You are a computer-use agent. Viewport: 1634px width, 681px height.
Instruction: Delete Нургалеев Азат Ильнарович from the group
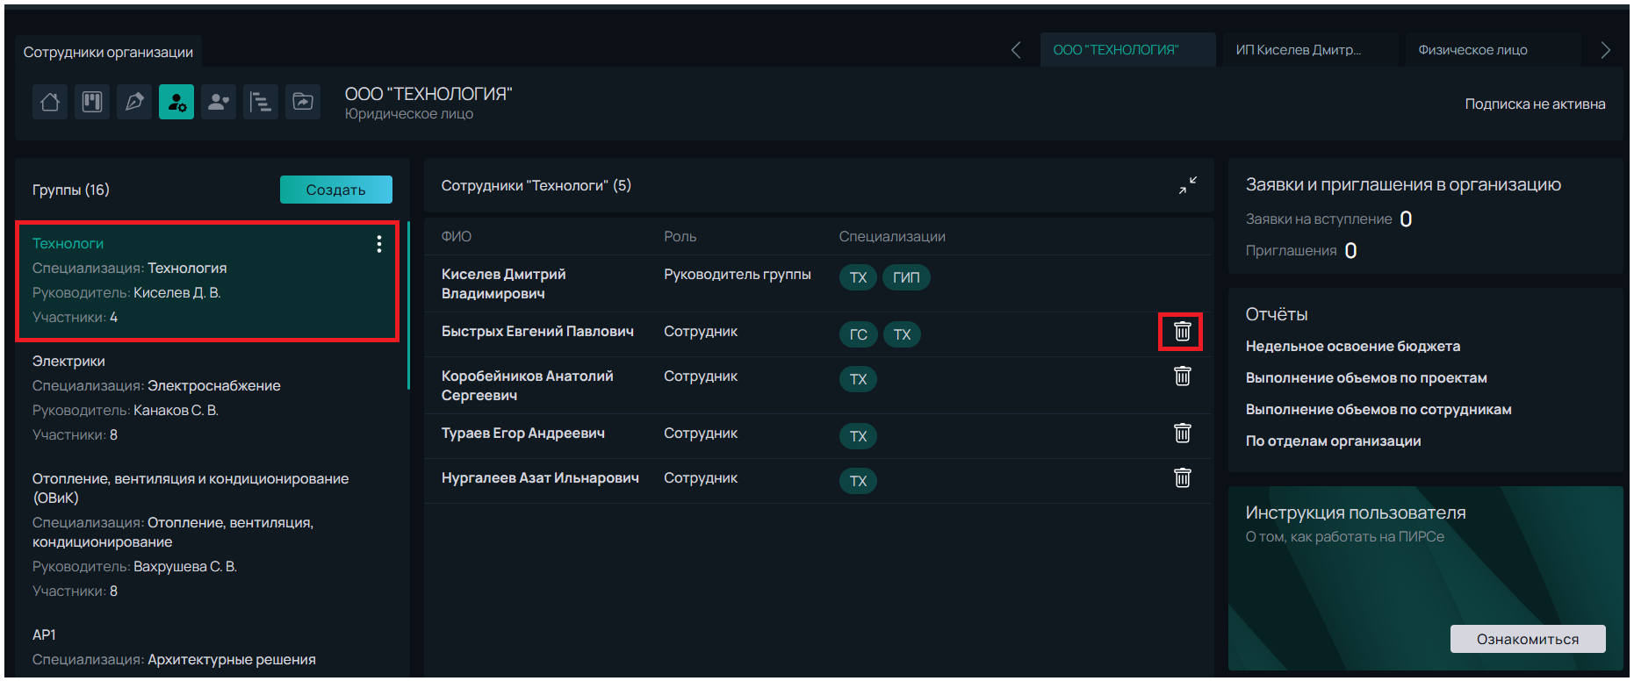coord(1182,478)
